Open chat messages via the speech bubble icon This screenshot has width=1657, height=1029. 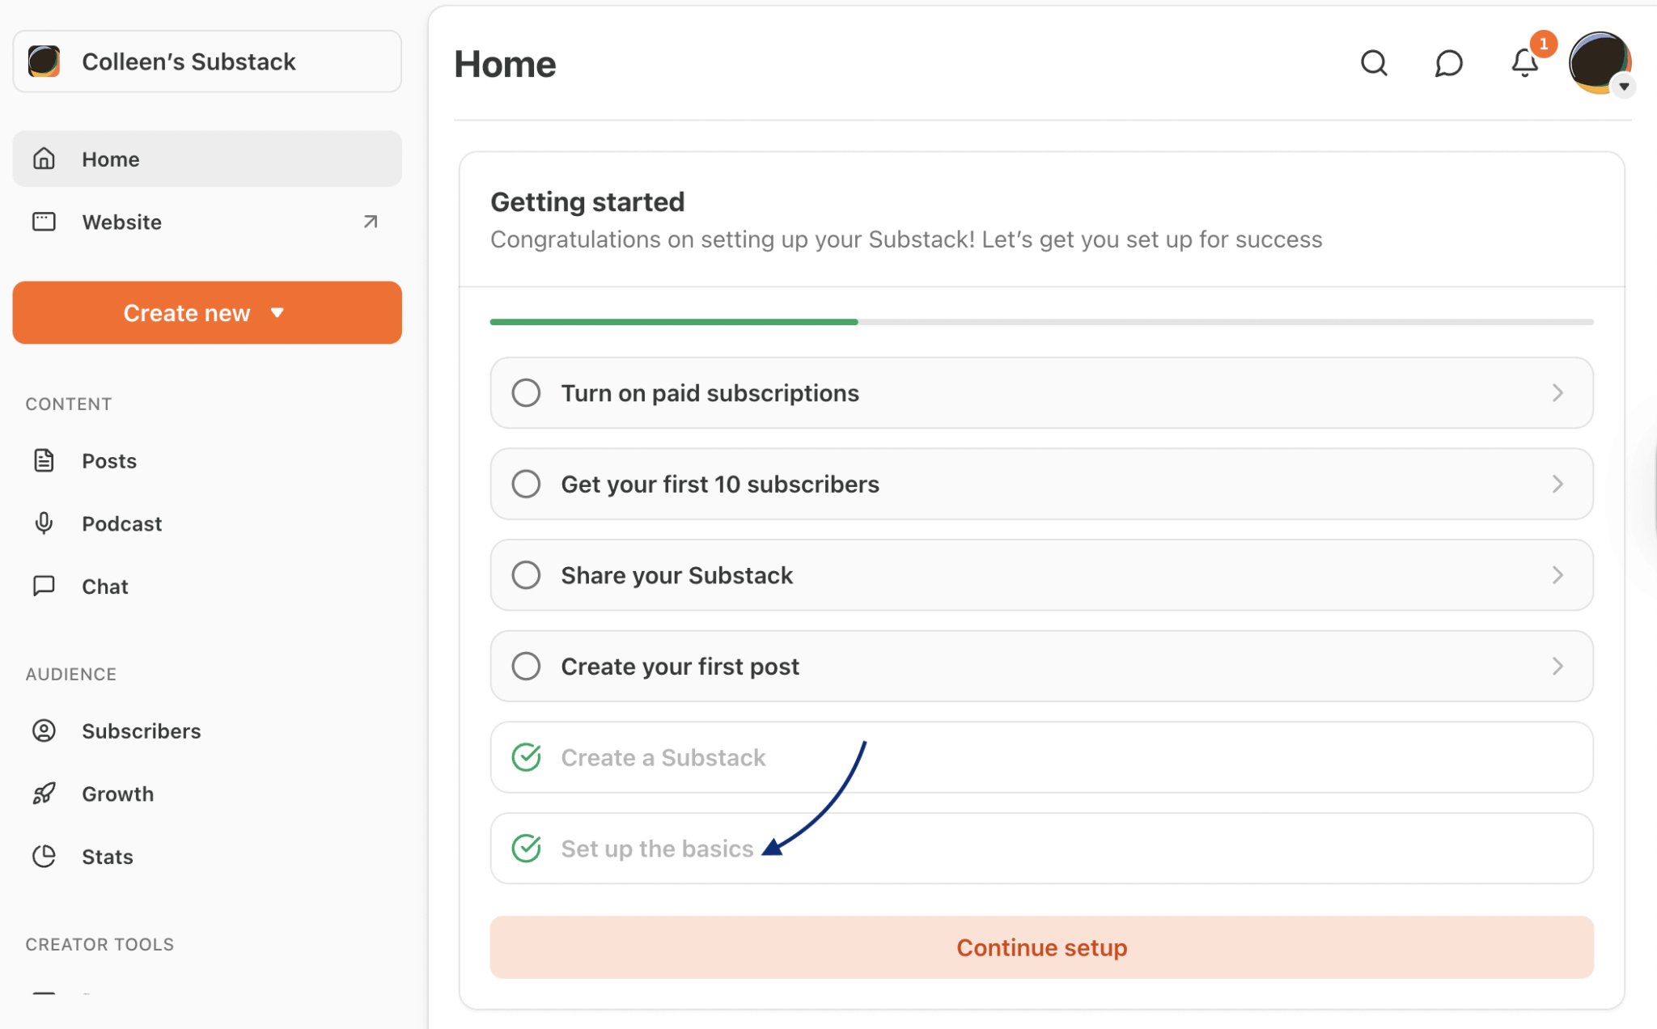tap(1448, 63)
